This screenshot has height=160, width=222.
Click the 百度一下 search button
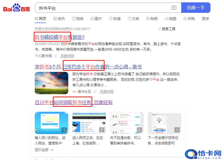[196, 8]
